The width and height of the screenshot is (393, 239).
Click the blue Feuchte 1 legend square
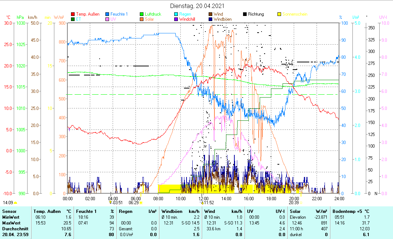tap(107, 15)
